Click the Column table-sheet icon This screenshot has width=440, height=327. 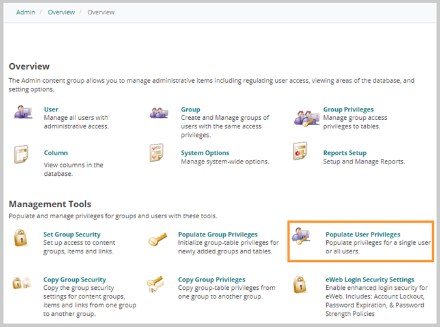pyautogui.click(x=21, y=154)
